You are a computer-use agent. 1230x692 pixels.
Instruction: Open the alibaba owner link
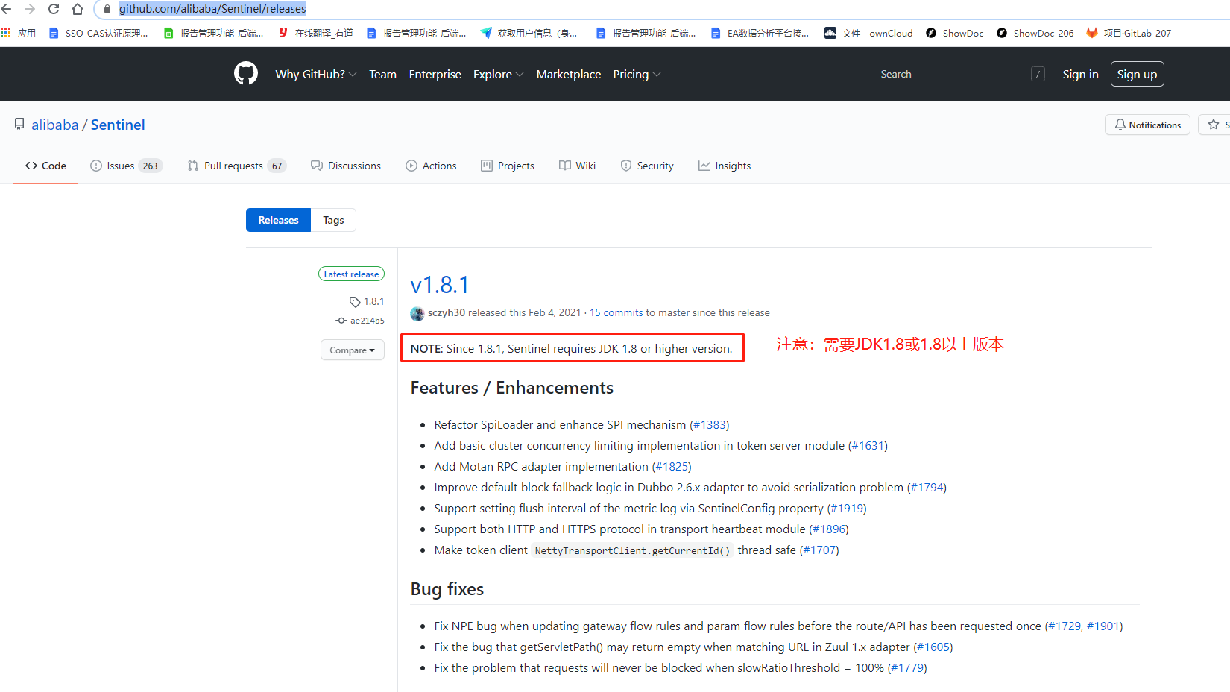54,125
